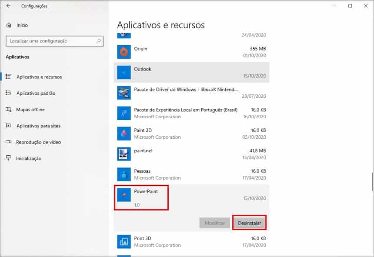Click the Aplicativos e recursos page title
Screen dimensions: 374x257
[161, 25]
